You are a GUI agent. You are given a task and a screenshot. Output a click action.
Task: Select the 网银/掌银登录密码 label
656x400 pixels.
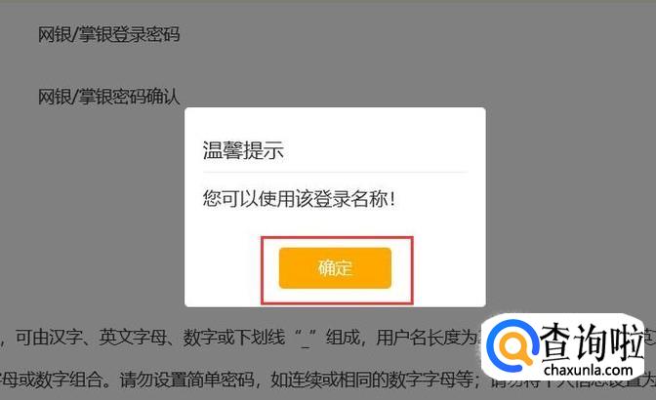point(108,34)
